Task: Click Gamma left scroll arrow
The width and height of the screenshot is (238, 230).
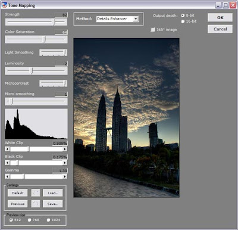Action: pos(7,176)
